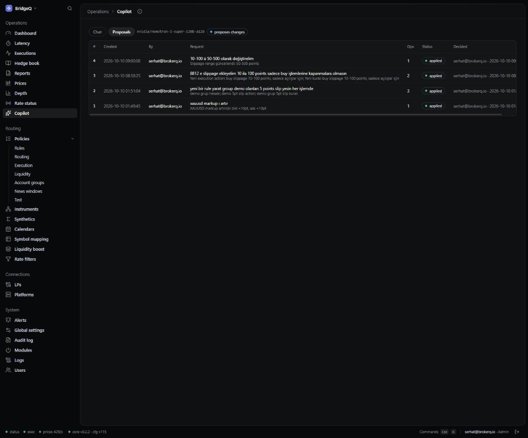Click the 'proposes changes' badge
Screen dimensions: 528x438
(x=227, y=32)
